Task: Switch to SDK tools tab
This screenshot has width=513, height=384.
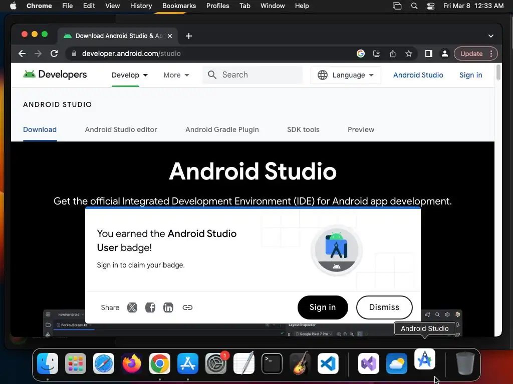Action: click(303, 129)
